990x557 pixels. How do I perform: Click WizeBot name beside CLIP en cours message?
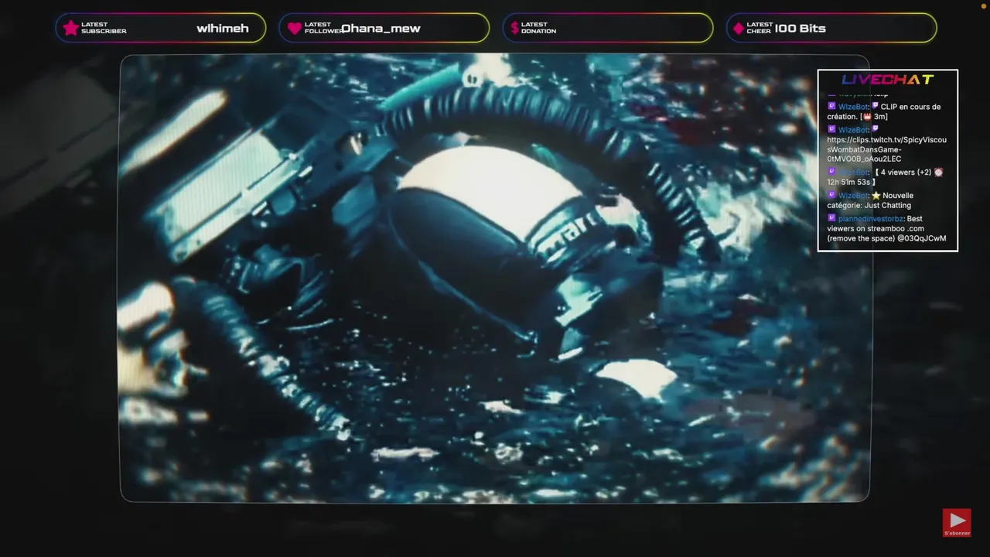[853, 107]
